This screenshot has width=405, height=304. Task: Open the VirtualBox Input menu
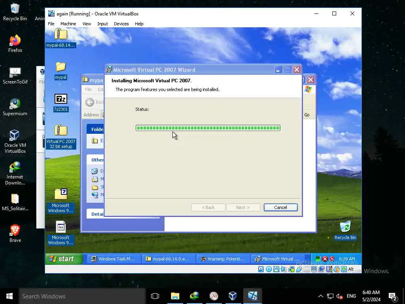pos(102,24)
